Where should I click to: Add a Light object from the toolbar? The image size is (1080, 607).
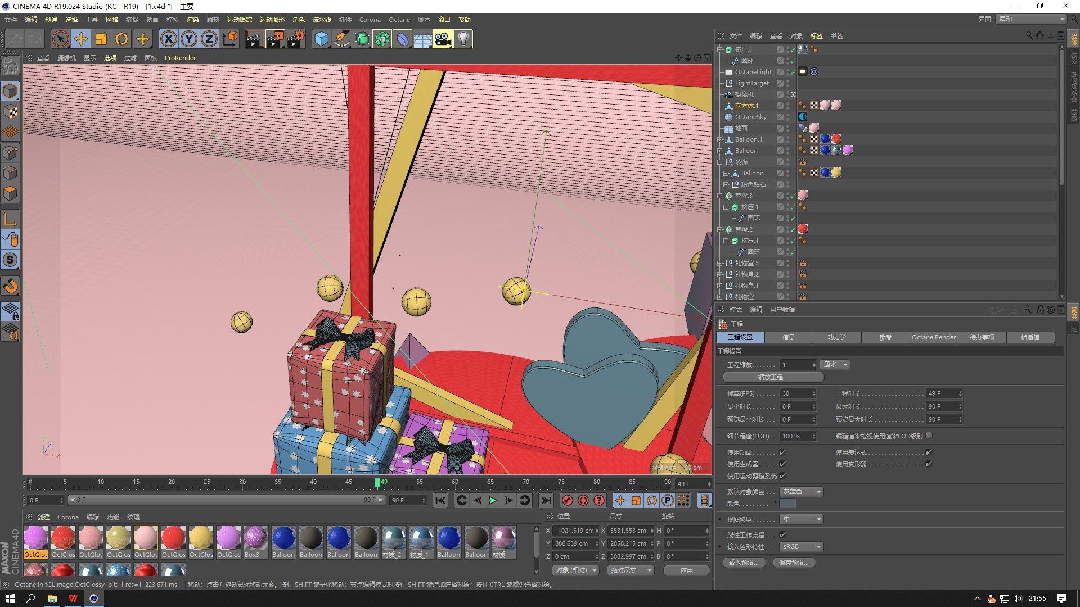point(463,39)
